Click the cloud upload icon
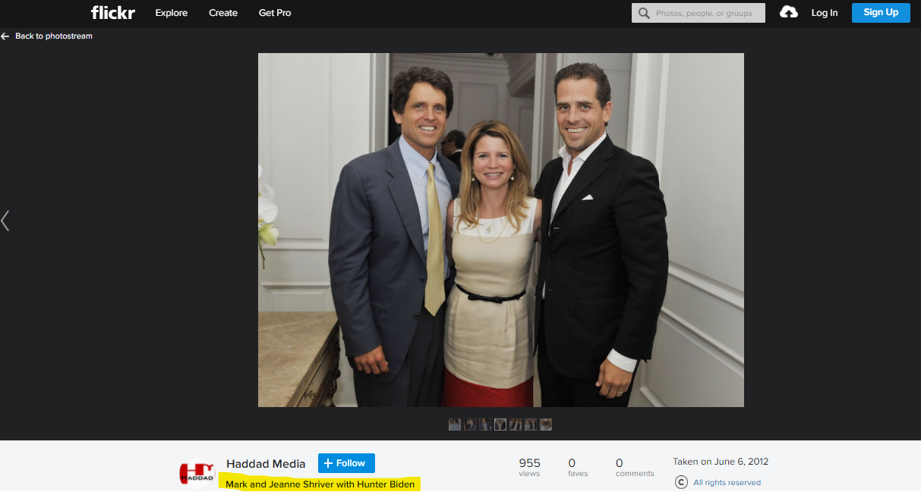Image resolution: width=921 pixels, height=495 pixels. (x=789, y=12)
